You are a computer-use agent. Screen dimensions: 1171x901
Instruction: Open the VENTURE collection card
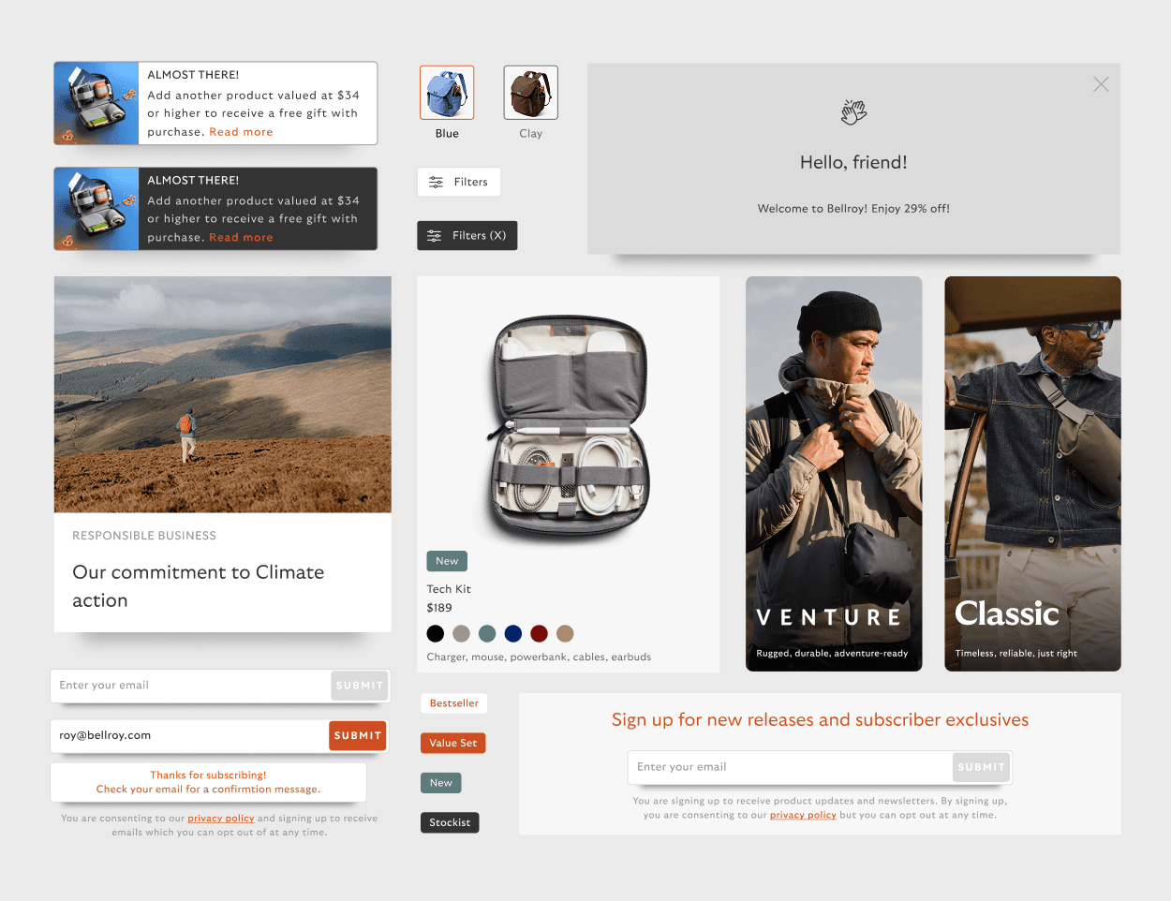[x=834, y=474]
